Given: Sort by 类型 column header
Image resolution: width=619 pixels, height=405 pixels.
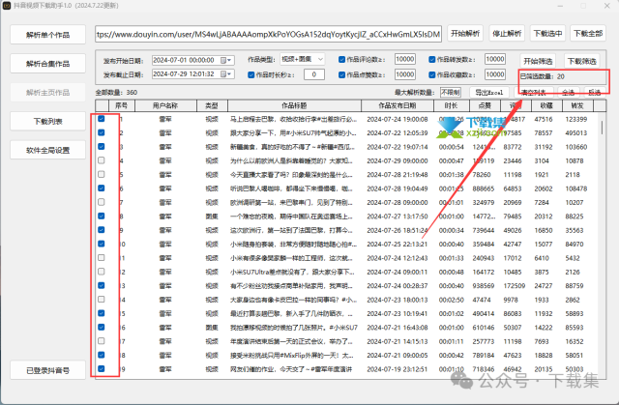Looking at the screenshot, I should tap(212, 105).
